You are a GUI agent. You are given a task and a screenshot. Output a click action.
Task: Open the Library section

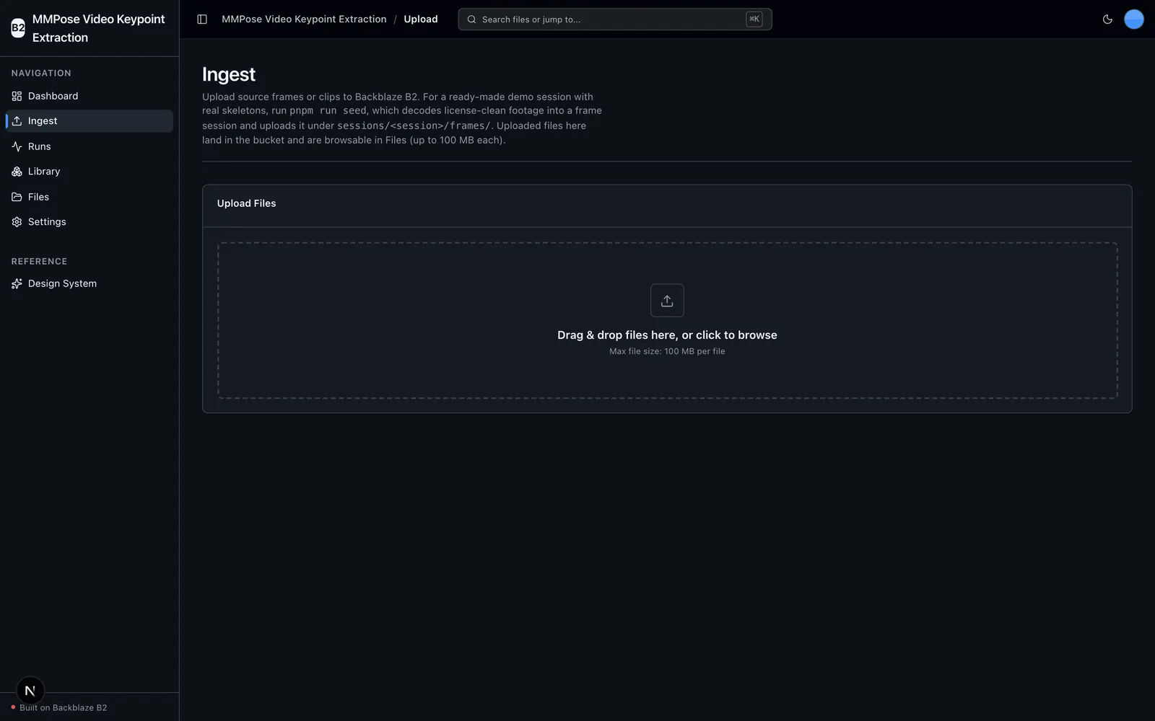click(90, 172)
